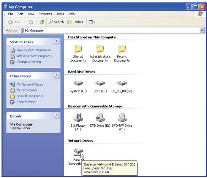Toggle the Folders pane
207x178 pixels.
pos(75,22)
